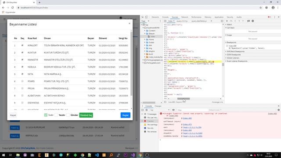Uncheck the KUNTUR row checkbox
281x158 pixels.
(22, 53)
